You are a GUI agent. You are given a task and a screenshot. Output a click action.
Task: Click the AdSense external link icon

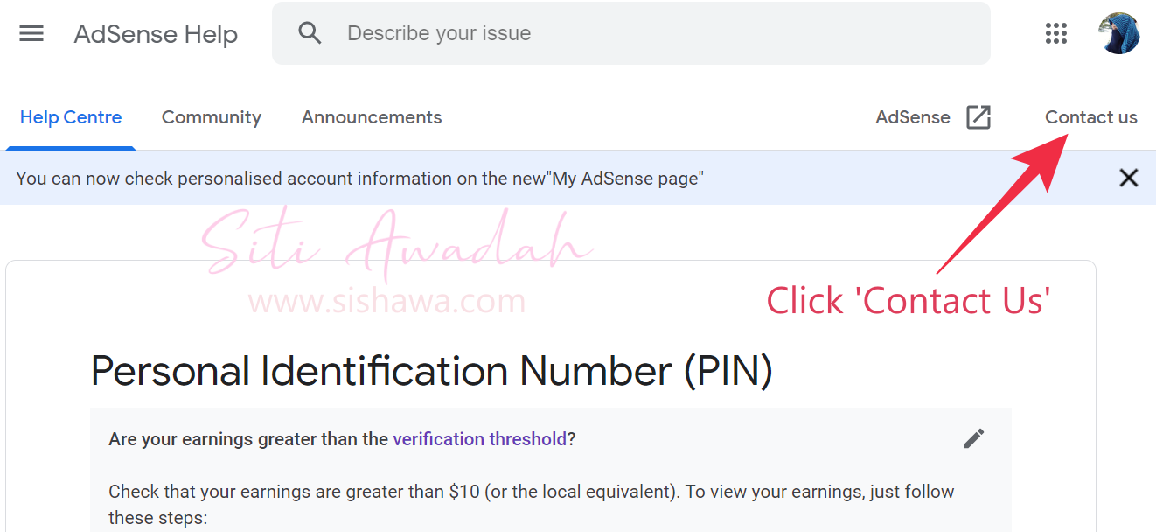point(978,117)
